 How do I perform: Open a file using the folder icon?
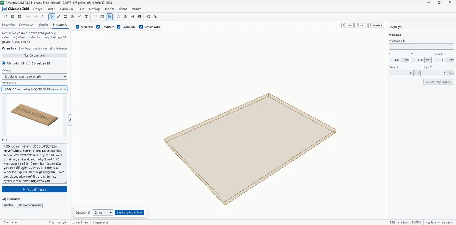click(12, 17)
